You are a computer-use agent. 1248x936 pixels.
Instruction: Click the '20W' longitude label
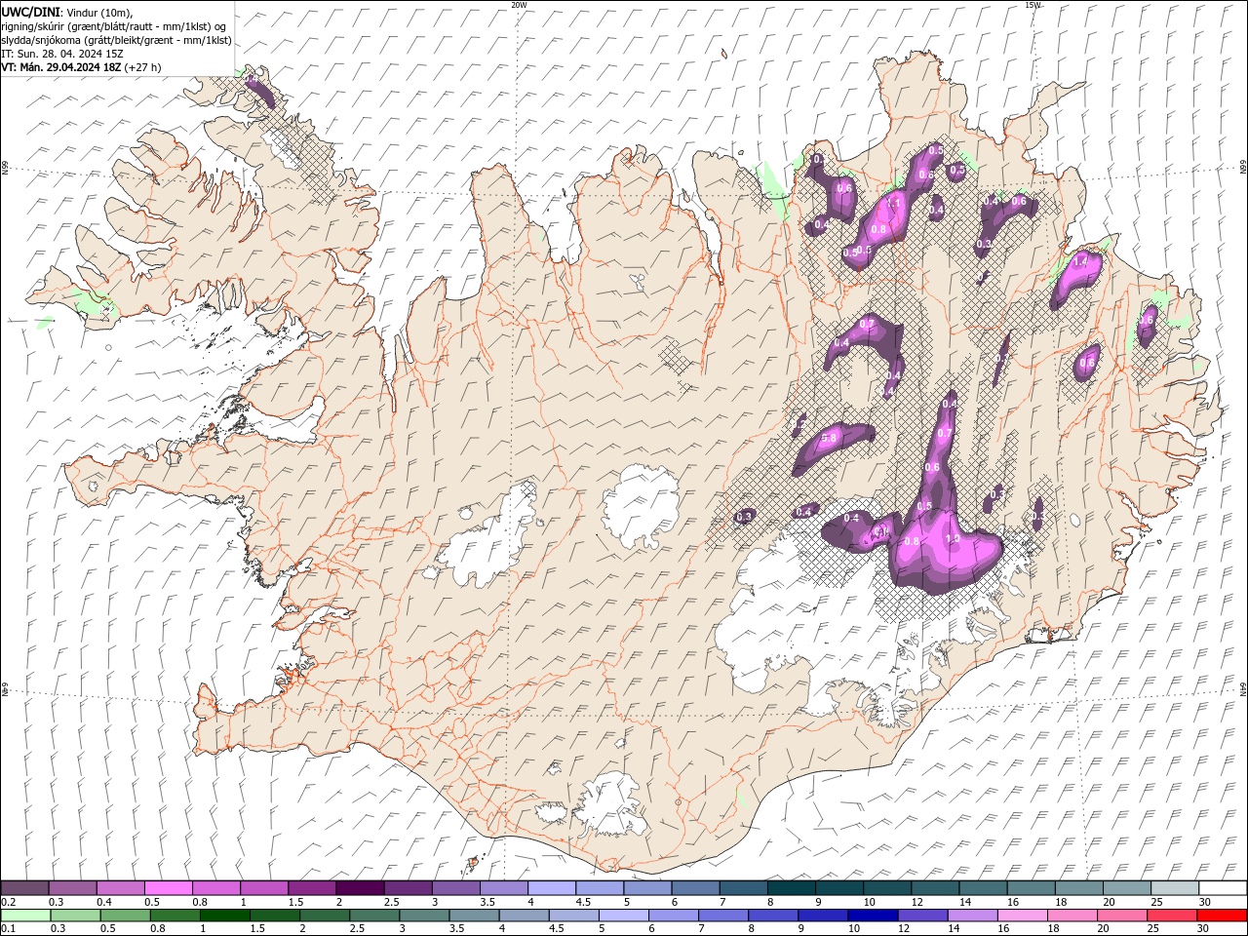(518, 5)
